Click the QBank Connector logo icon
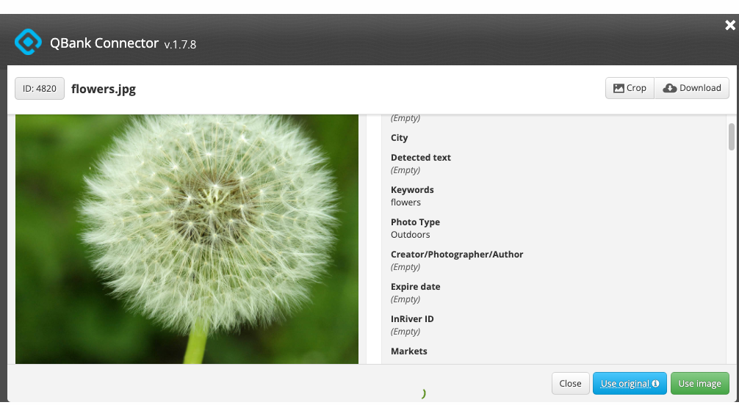 point(28,42)
